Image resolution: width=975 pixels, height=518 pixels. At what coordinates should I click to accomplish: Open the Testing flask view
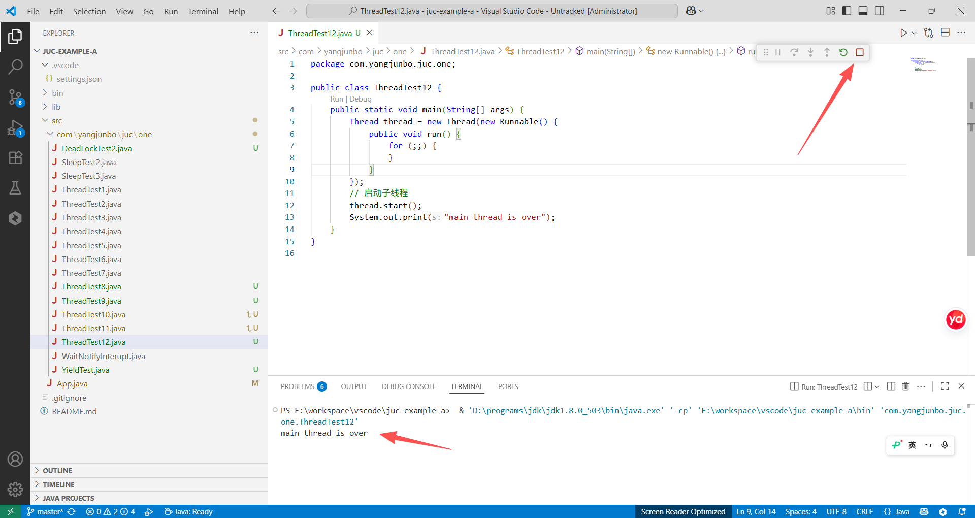click(x=15, y=188)
